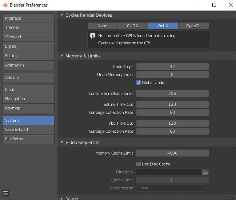Collapse the Video Sequencer panel

[x=62, y=142]
